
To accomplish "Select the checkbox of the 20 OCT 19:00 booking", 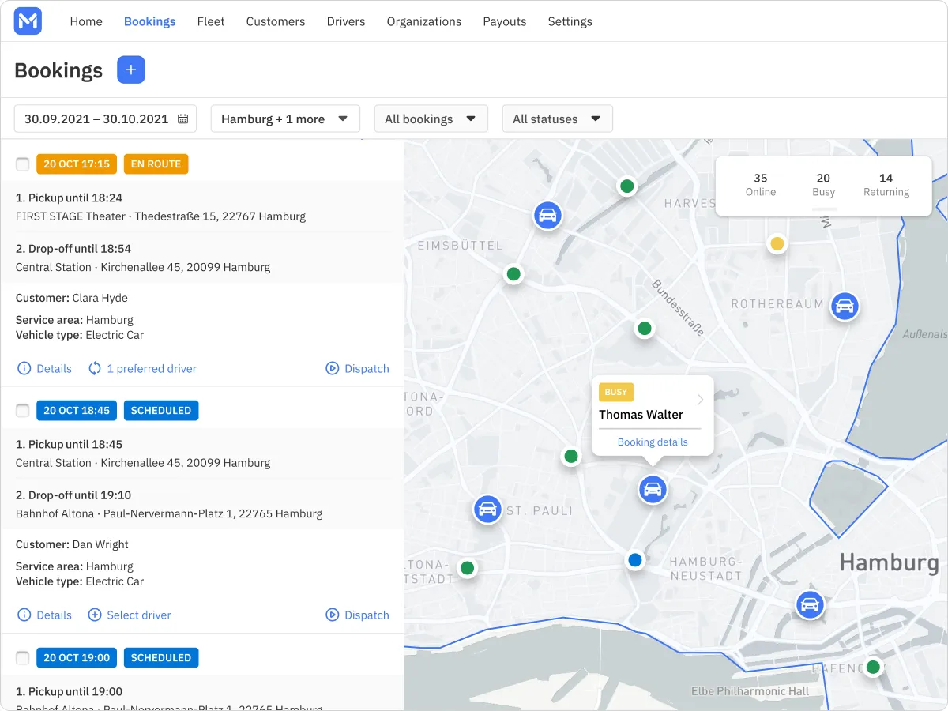I will [x=23, y=657].
